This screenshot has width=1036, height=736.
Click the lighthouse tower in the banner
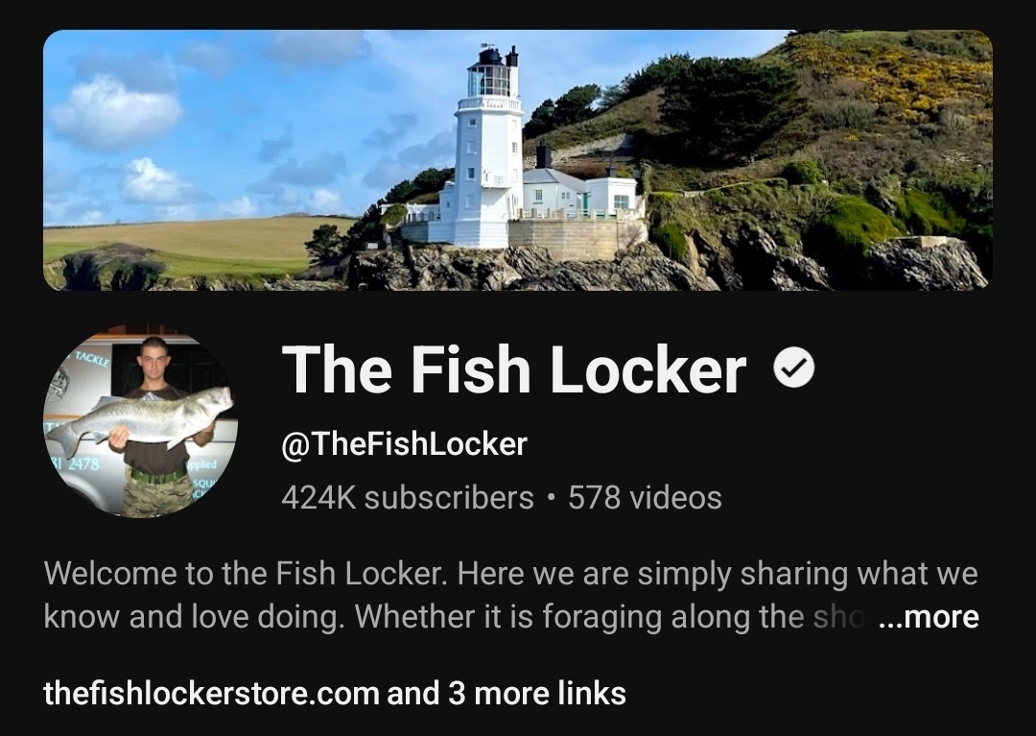(x=489, y=149)
